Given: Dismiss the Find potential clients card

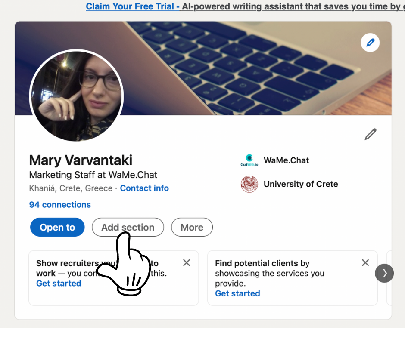Looking at the screenshot, I should click(365, 262).
